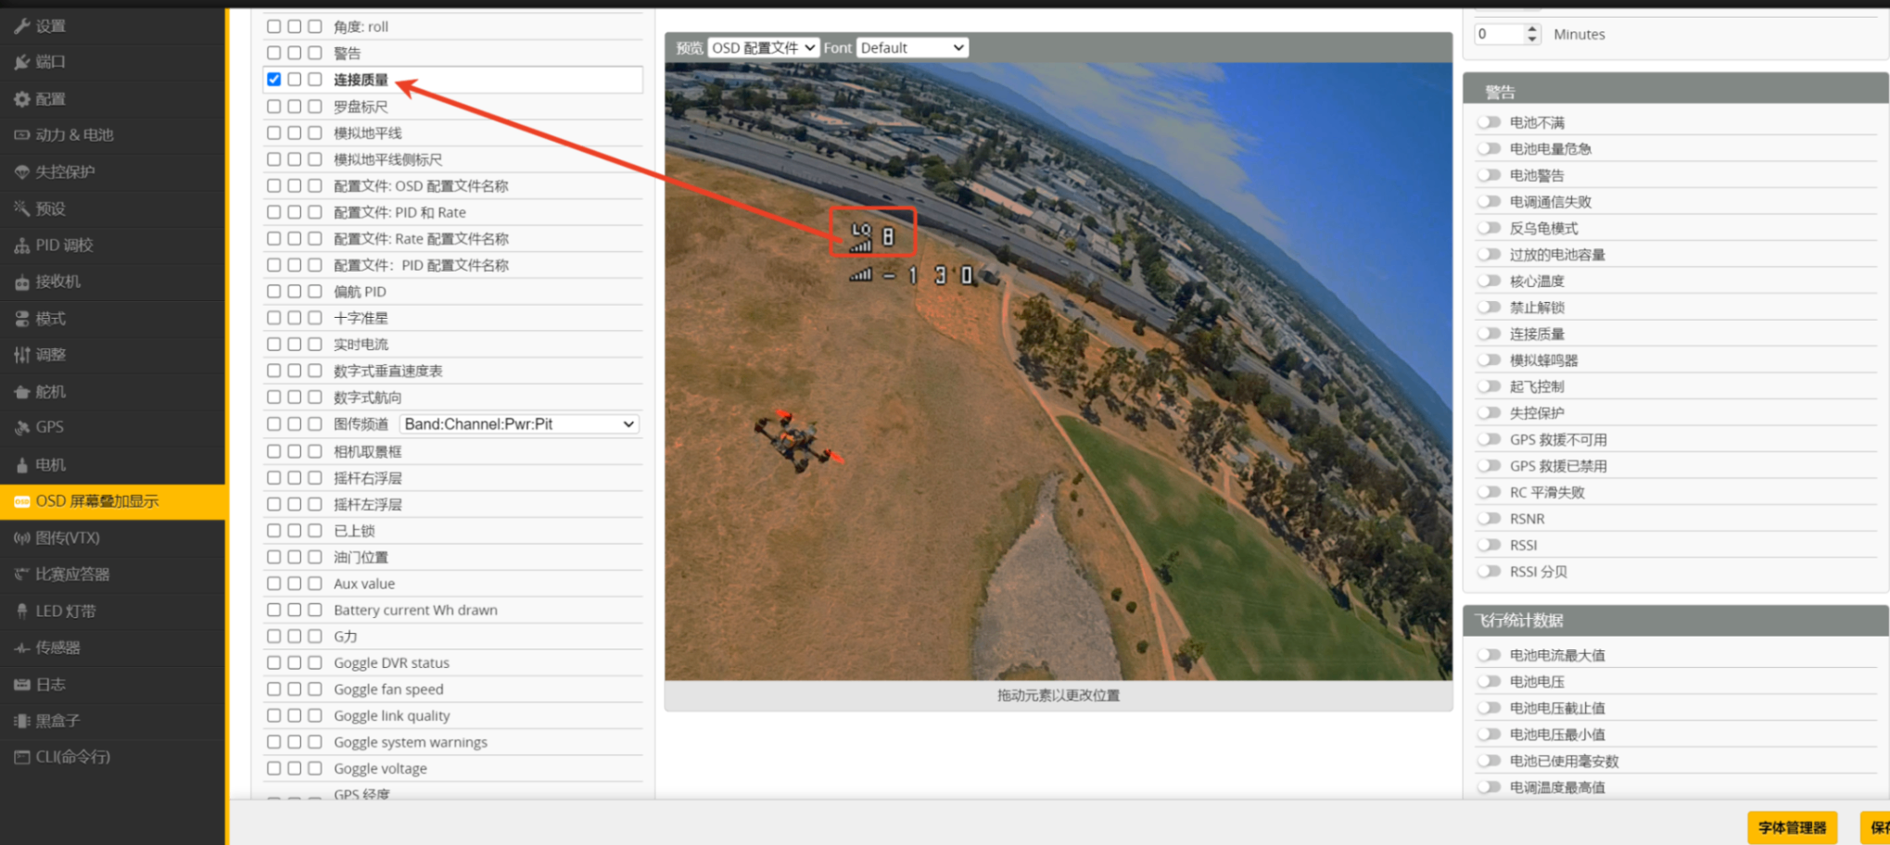The width and height of the screenshot is (1890, 845).
Task: Click the battery icon beside 动力 & 电池
Action: 21,135
